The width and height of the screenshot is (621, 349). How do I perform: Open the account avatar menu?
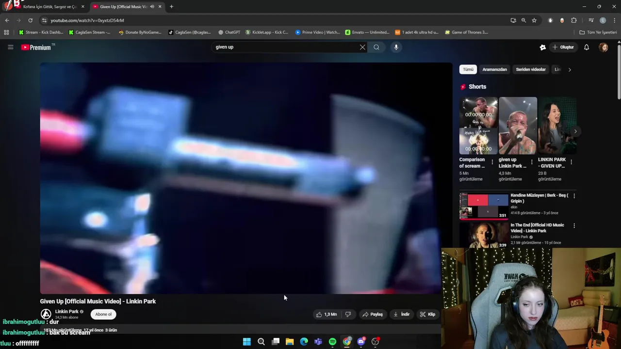pyautogui.click(x=604, y=47)
